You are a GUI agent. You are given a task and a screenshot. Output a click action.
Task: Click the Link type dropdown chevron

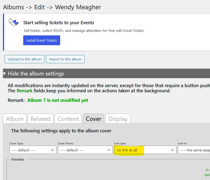tap(173, 150)
